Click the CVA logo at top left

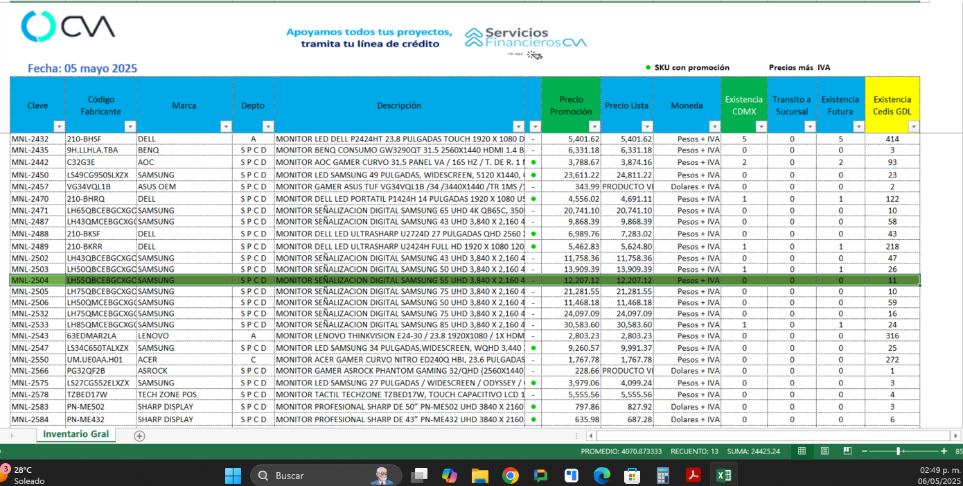coord(68,26)
